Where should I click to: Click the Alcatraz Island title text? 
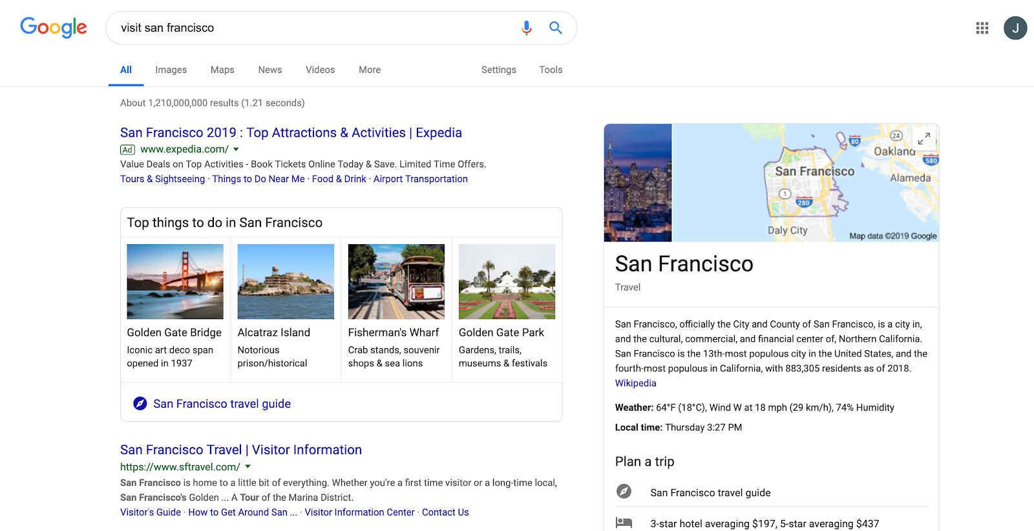point(274,333)
